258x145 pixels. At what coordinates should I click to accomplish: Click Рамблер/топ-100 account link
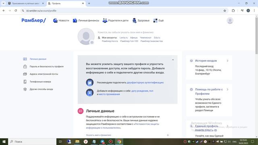coord(129,41)
